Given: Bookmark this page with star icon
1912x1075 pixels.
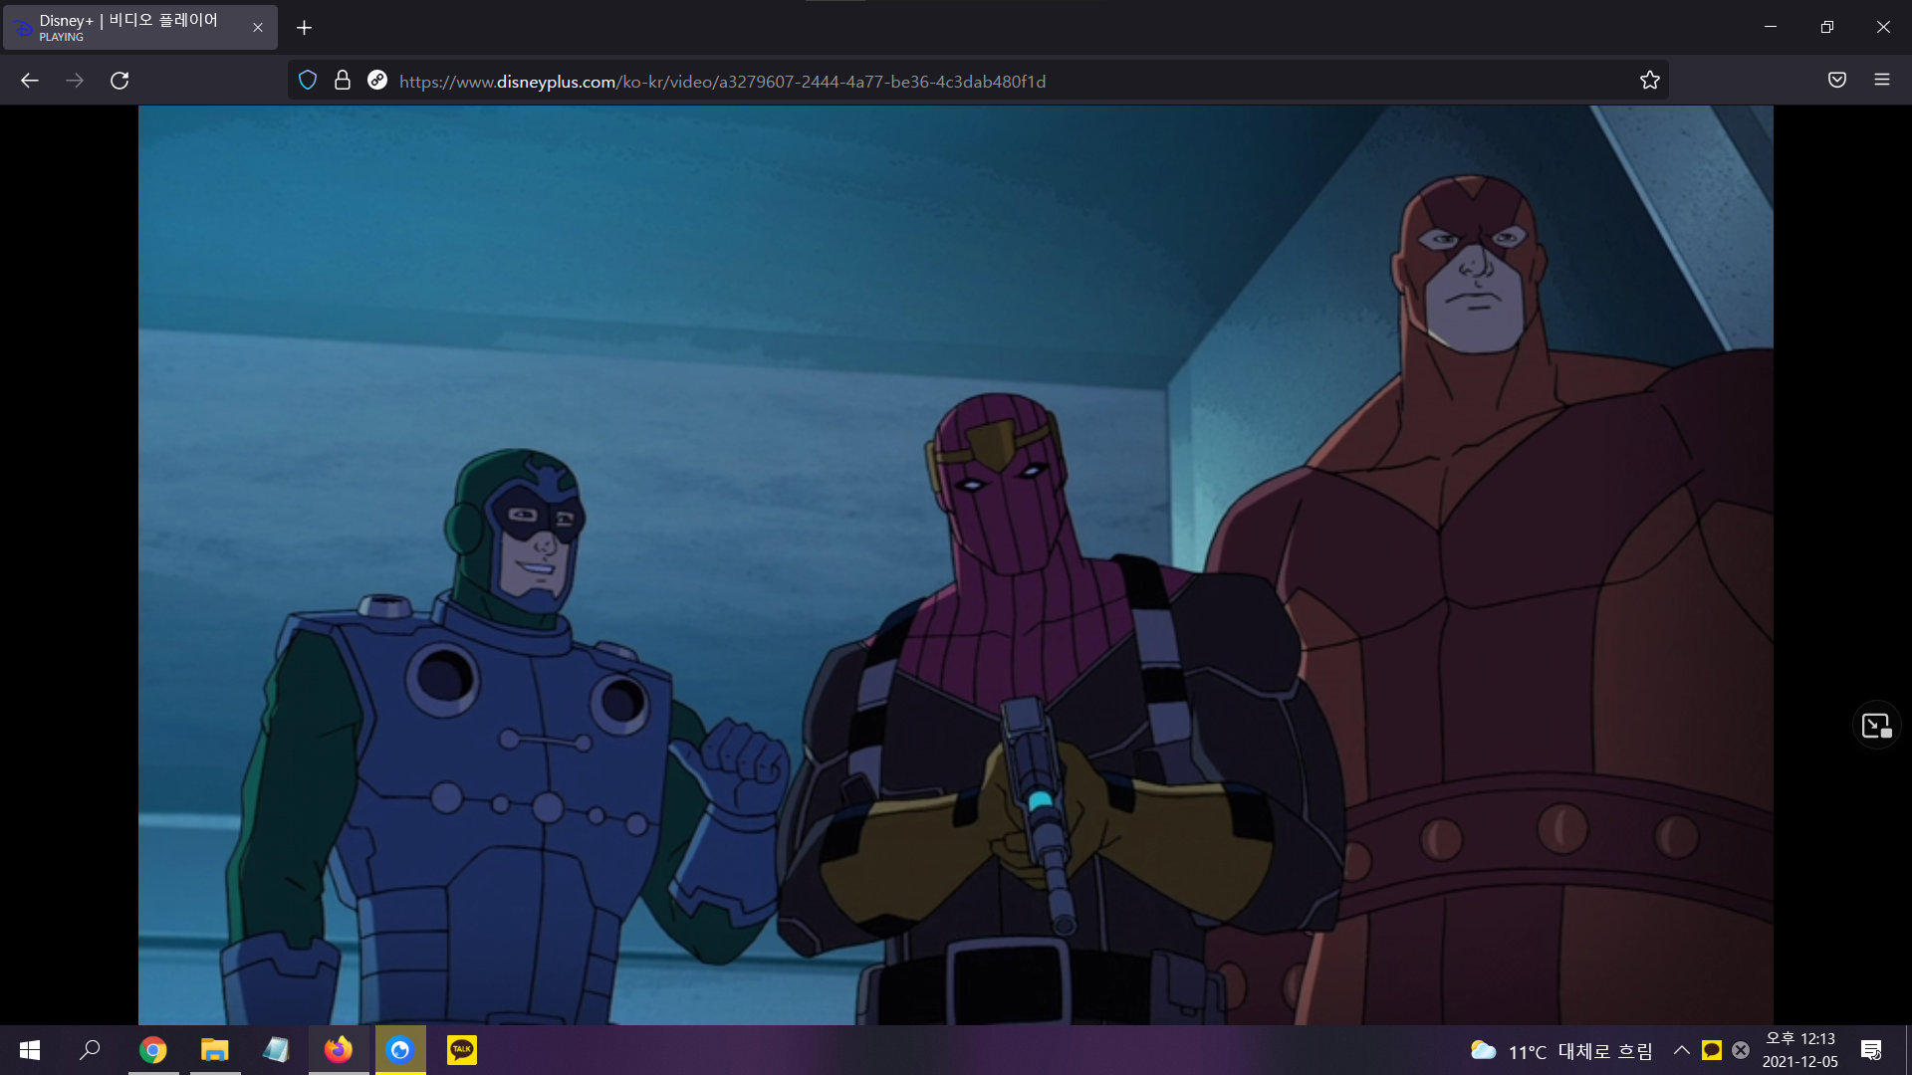Looking at the screenshot, I should click(1650, 81).
